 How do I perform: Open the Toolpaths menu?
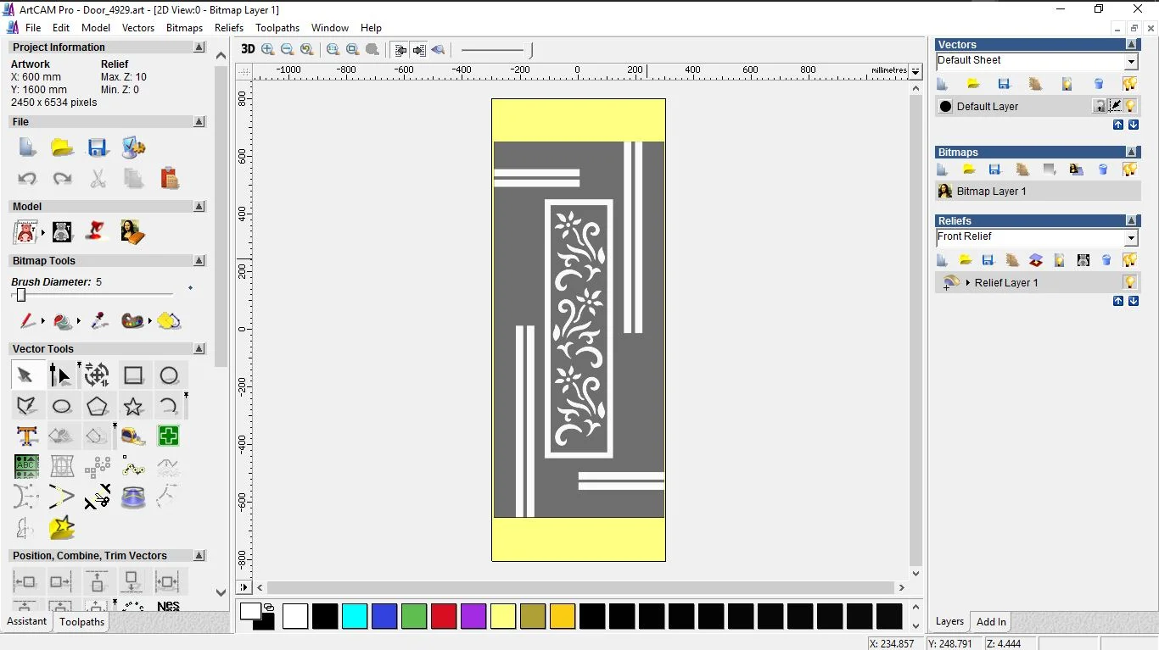(277, 28)
